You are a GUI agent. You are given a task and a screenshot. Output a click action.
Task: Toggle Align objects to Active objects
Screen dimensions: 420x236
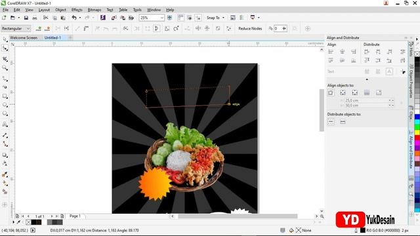click(331, 92)
